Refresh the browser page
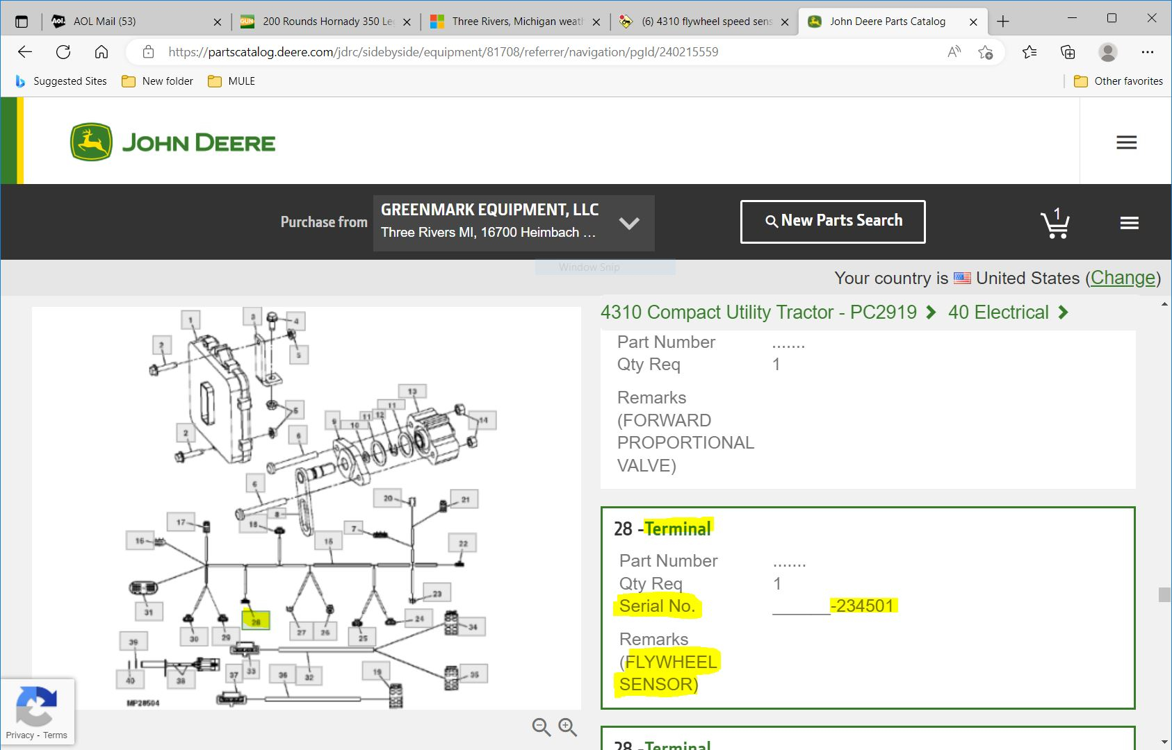 click(63, 52)
